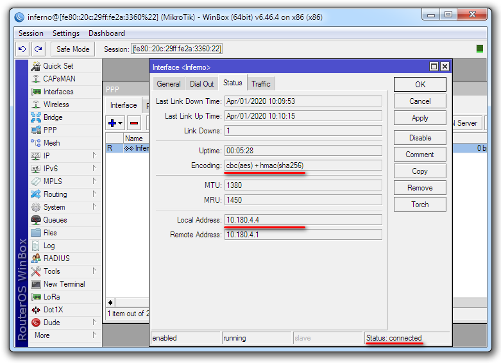This screenshot has width=501, height=363.
Task: Click the Session address field
Action: [176, 49]
